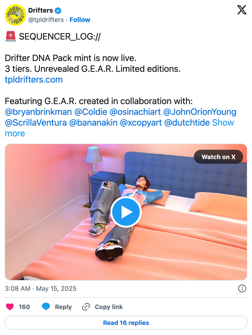
Task: Click the @tpldrifters handle
Action: (46, 20)
